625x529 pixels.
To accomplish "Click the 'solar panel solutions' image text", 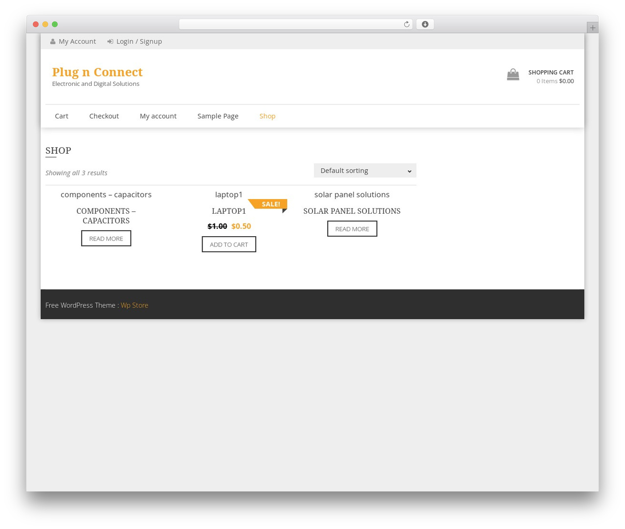I will tap(352, 194).
